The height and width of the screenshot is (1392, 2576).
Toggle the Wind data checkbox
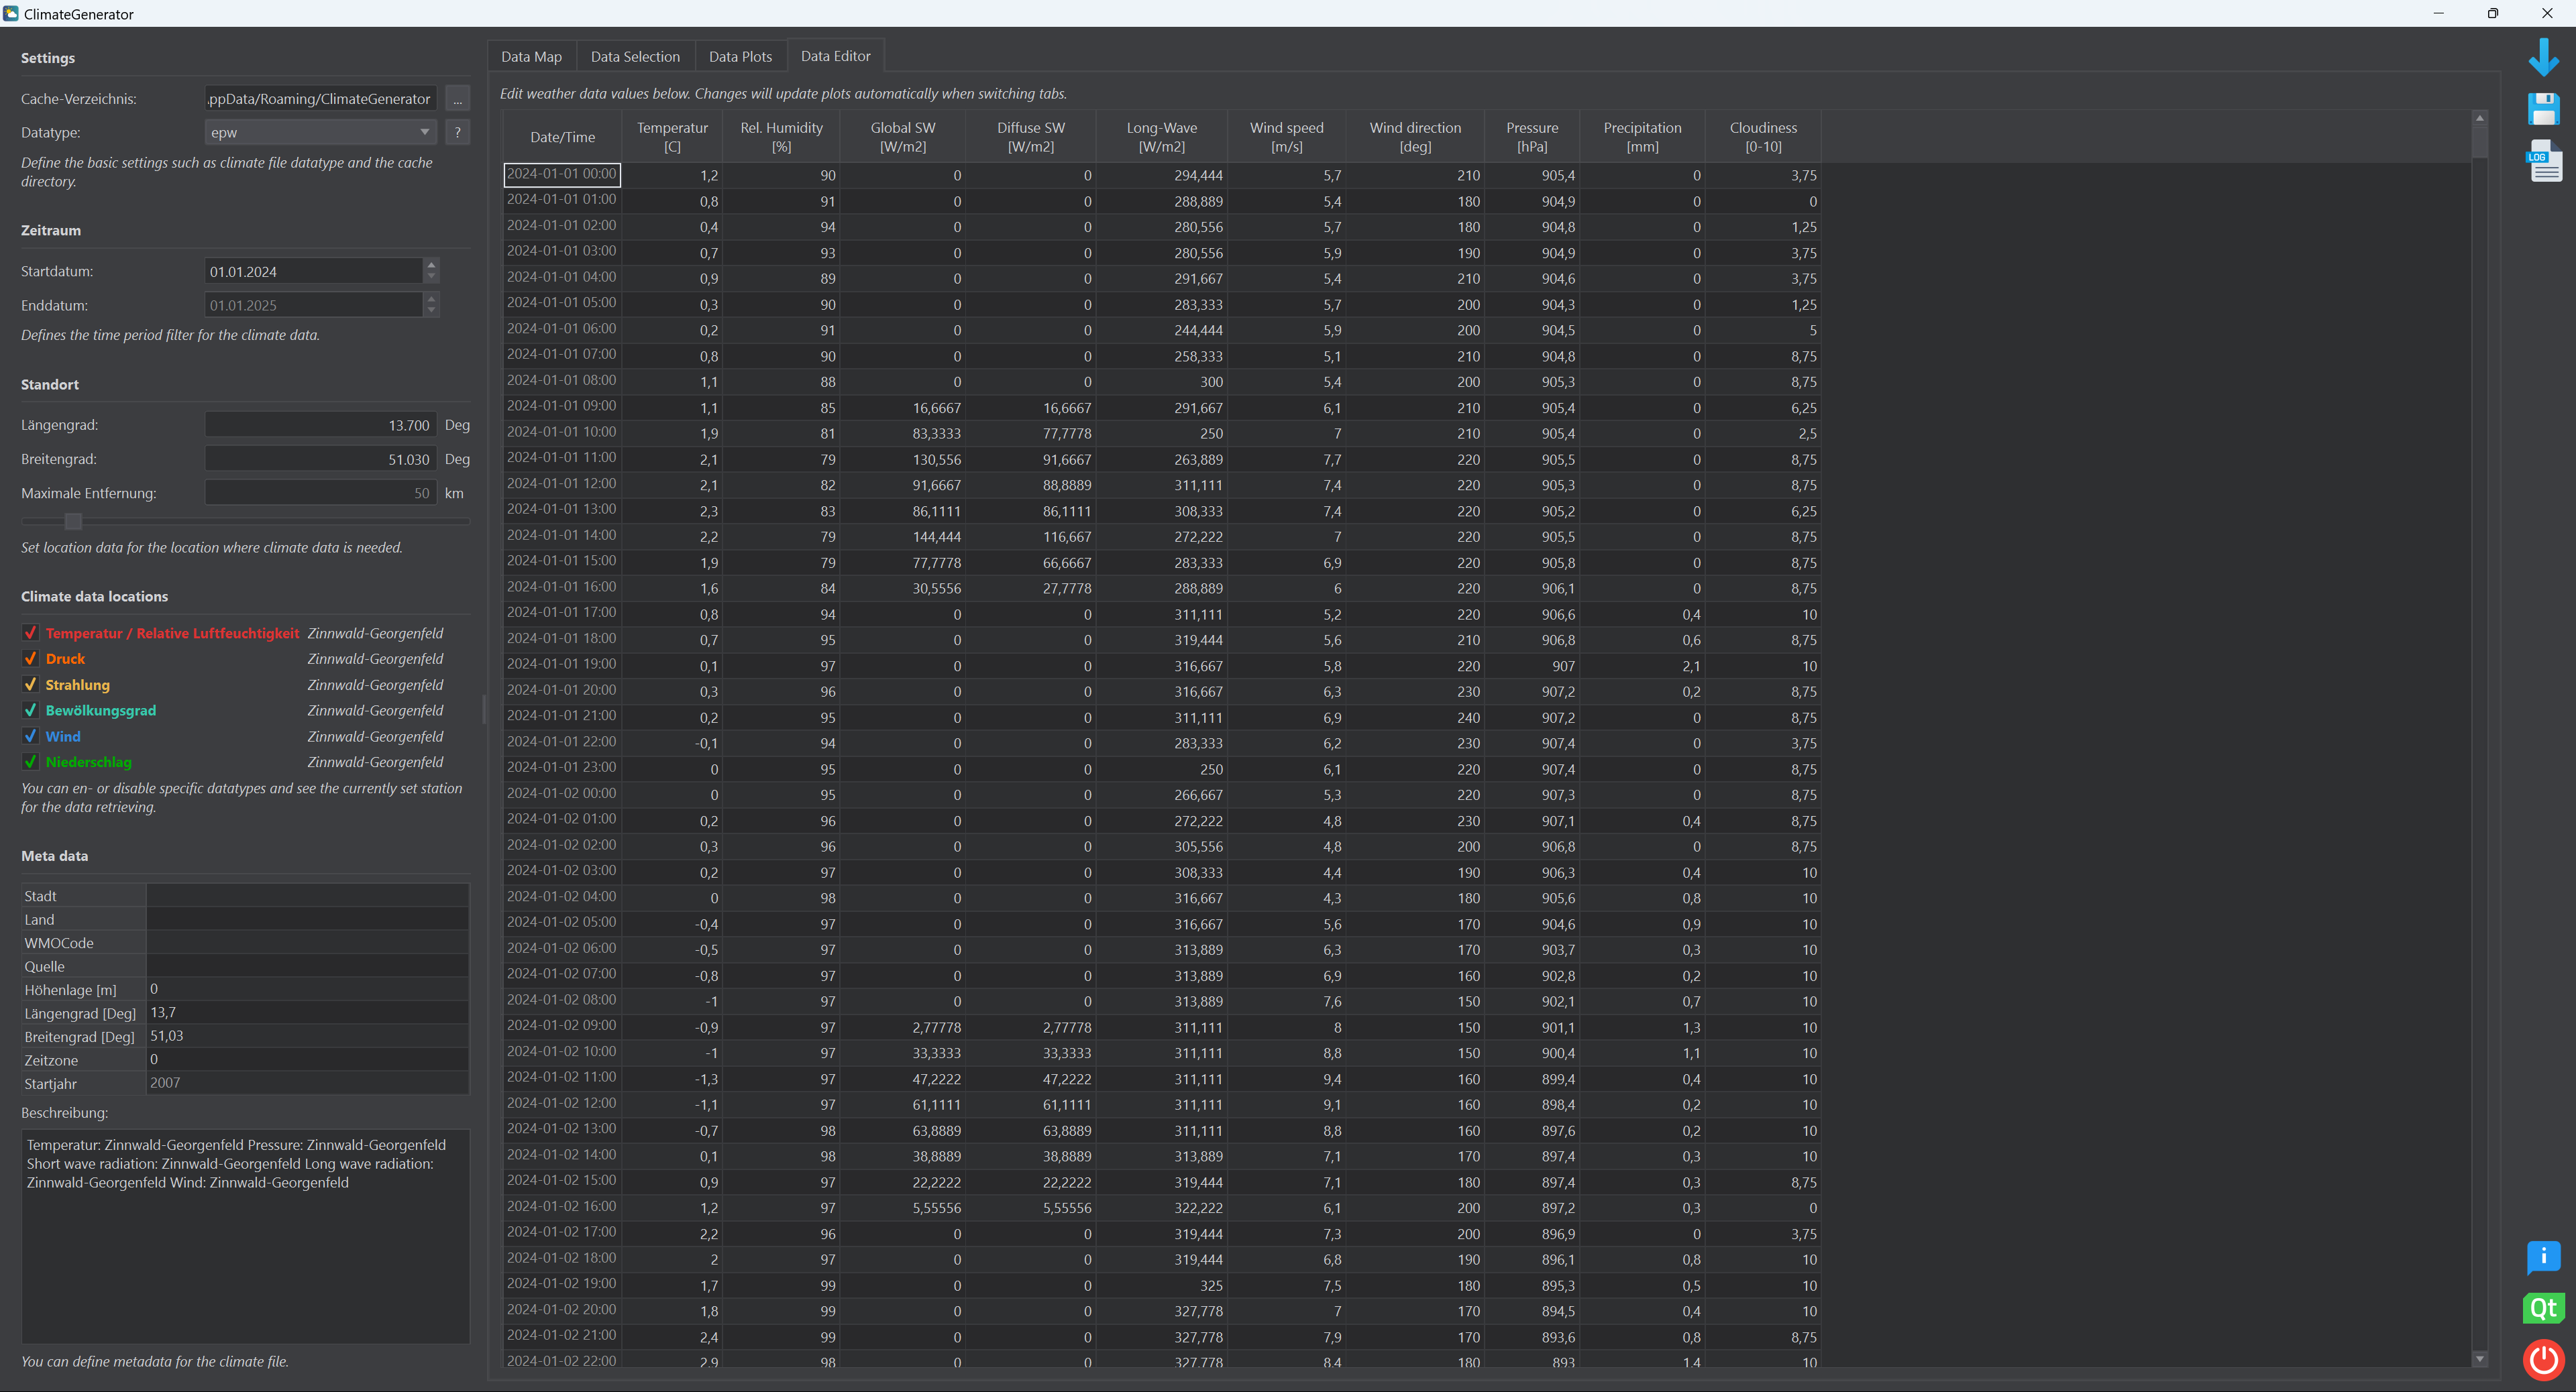click(31, 736)
